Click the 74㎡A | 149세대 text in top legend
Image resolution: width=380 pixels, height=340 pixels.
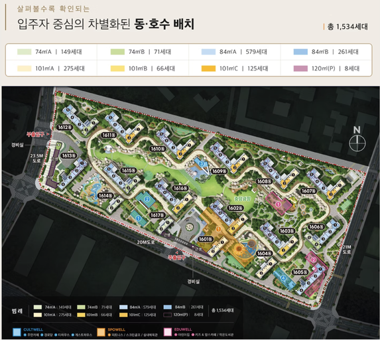point(58,52)
